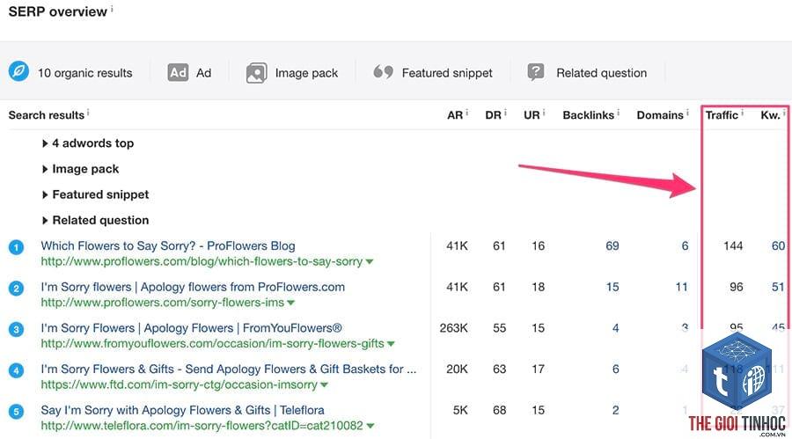Click the DR column header
Screen dimensions: 792x439
[x=494, y=115]
